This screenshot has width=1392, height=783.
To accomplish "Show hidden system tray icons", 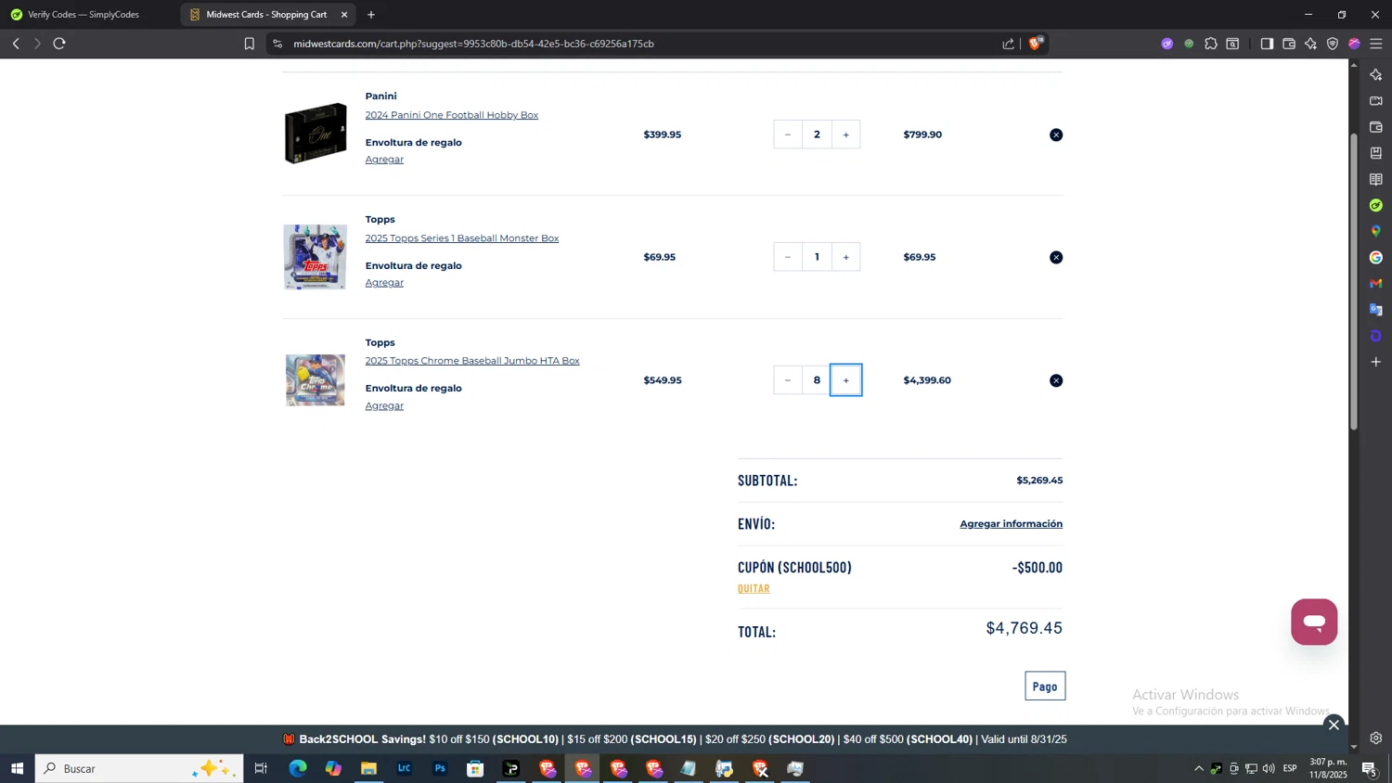I will point(1199,768).
